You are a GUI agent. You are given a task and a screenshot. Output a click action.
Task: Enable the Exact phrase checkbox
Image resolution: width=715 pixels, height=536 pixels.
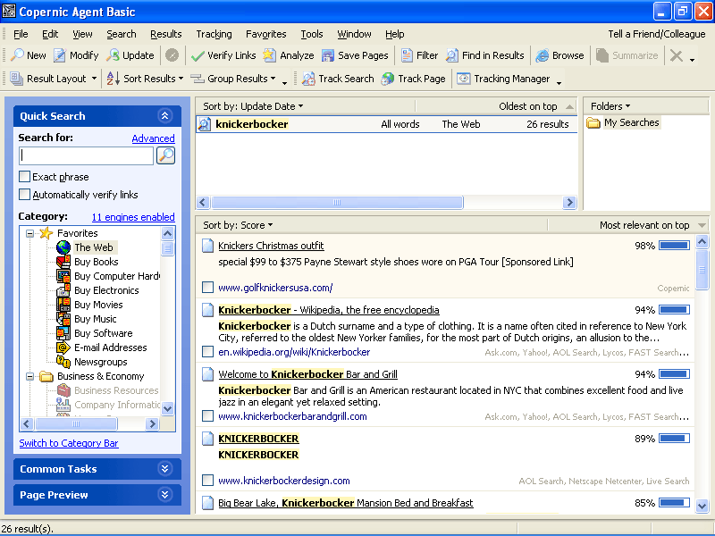[25, 176]
